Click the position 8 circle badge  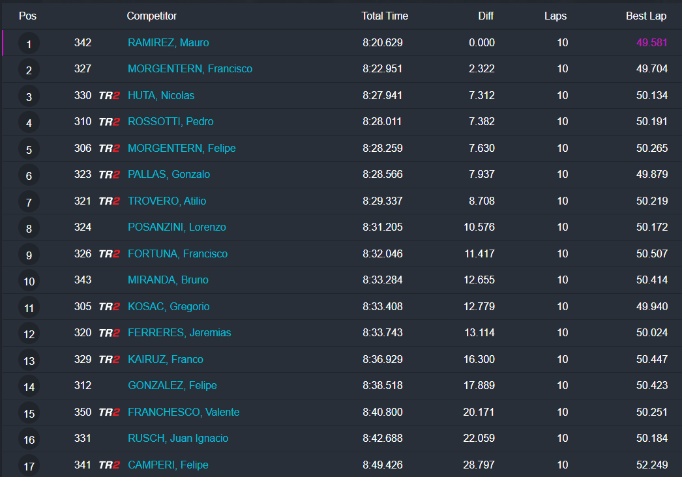(x=29, y=229)
